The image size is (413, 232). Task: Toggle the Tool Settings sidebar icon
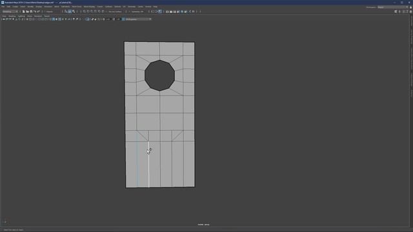pos(407,12)
